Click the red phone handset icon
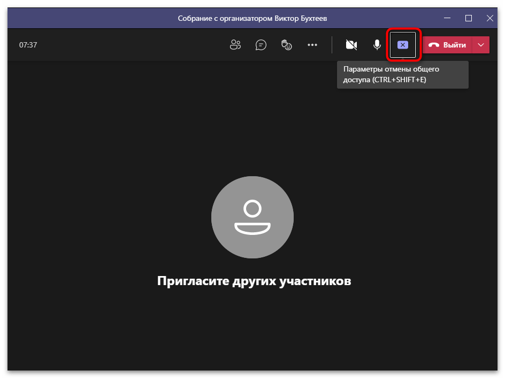This screenshot has height=378, width=505. (434, 45)
